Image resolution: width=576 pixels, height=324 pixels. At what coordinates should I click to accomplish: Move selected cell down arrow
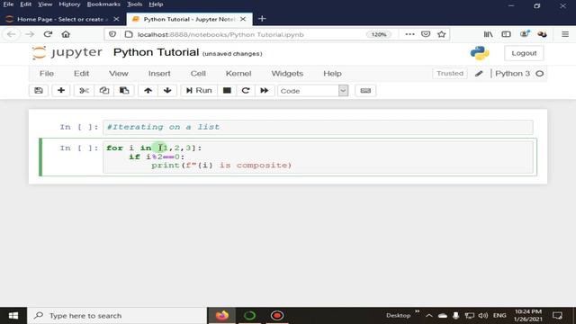point(167,90)
